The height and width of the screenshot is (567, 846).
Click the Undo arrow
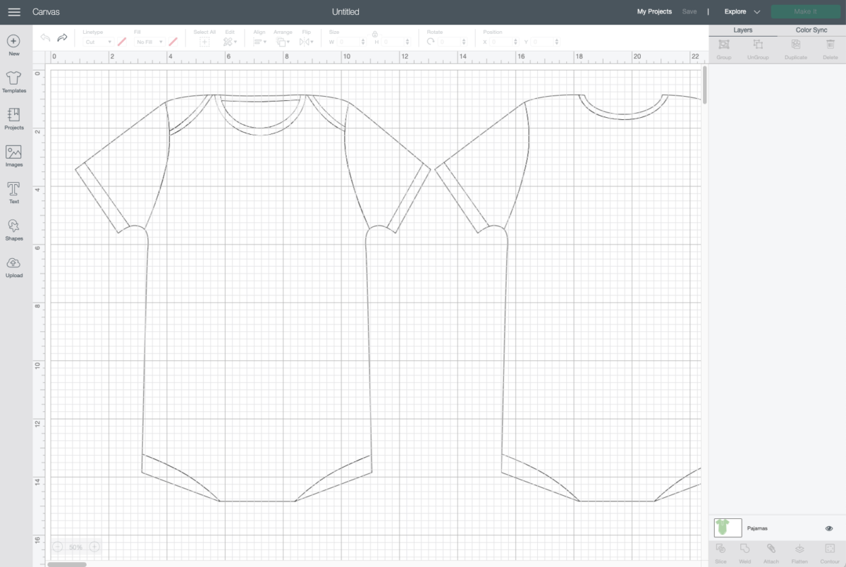point(45,37)
